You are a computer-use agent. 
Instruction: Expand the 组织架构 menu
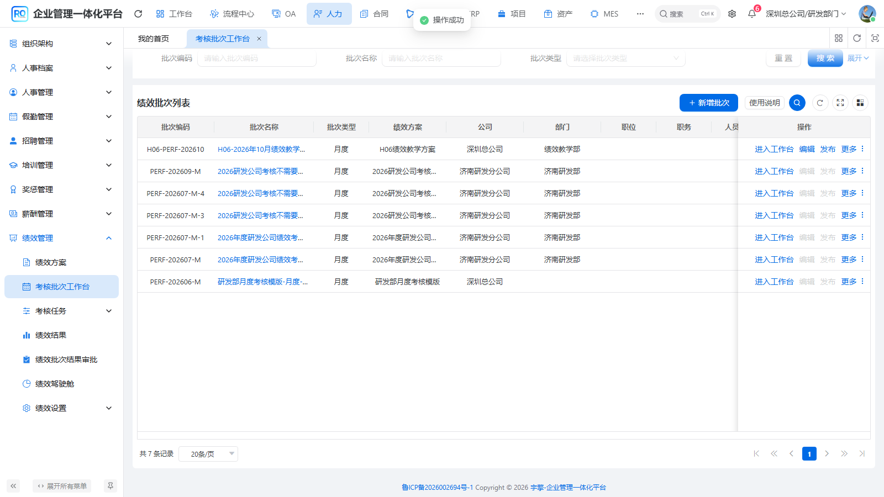pyautogui.click(x=61, y=44)
